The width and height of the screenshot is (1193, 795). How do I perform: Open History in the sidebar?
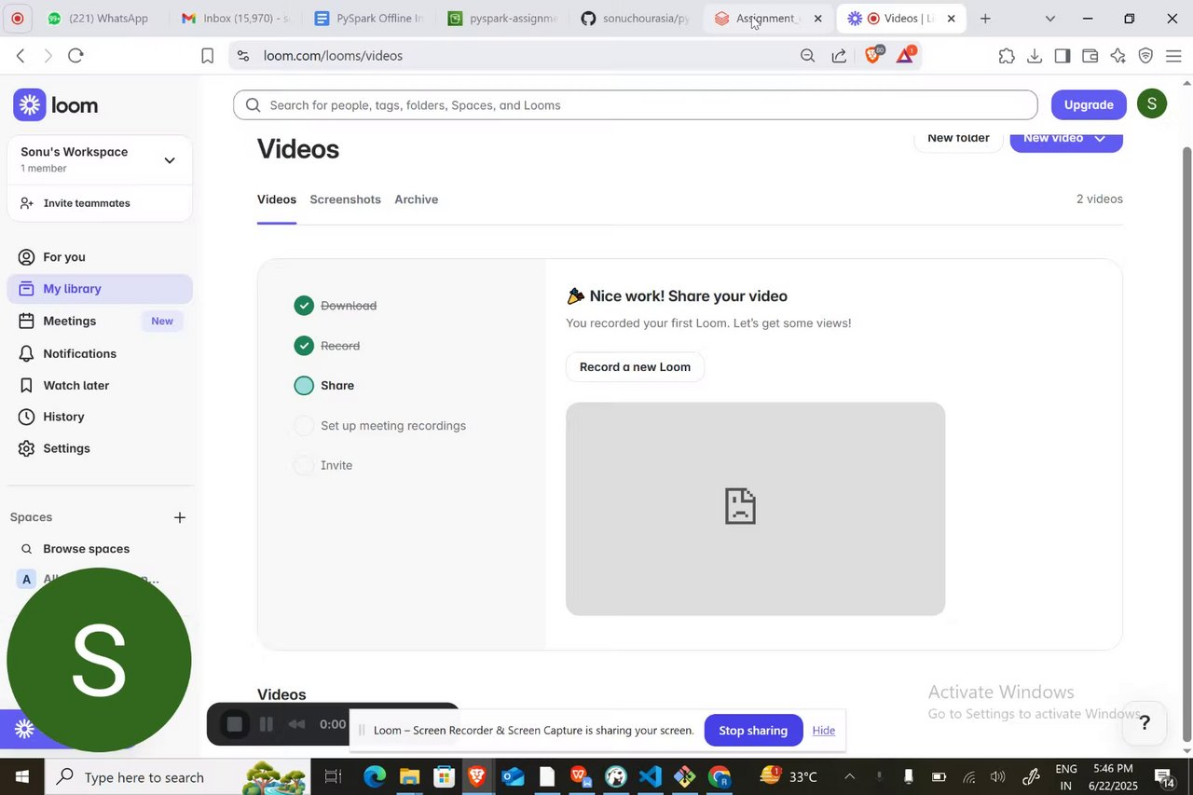click(x=100, y=417)
